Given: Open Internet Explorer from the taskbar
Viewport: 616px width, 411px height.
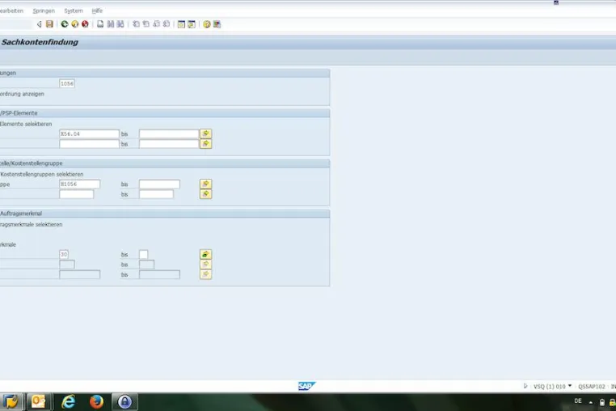Looking at the screenshot, I should point(69,401).
